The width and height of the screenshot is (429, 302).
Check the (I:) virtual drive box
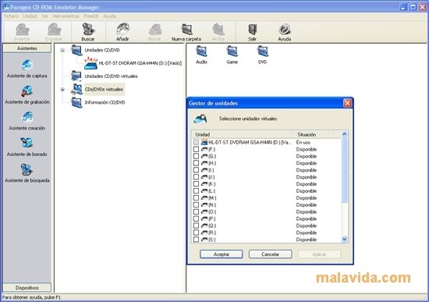[x=196, y=170]
